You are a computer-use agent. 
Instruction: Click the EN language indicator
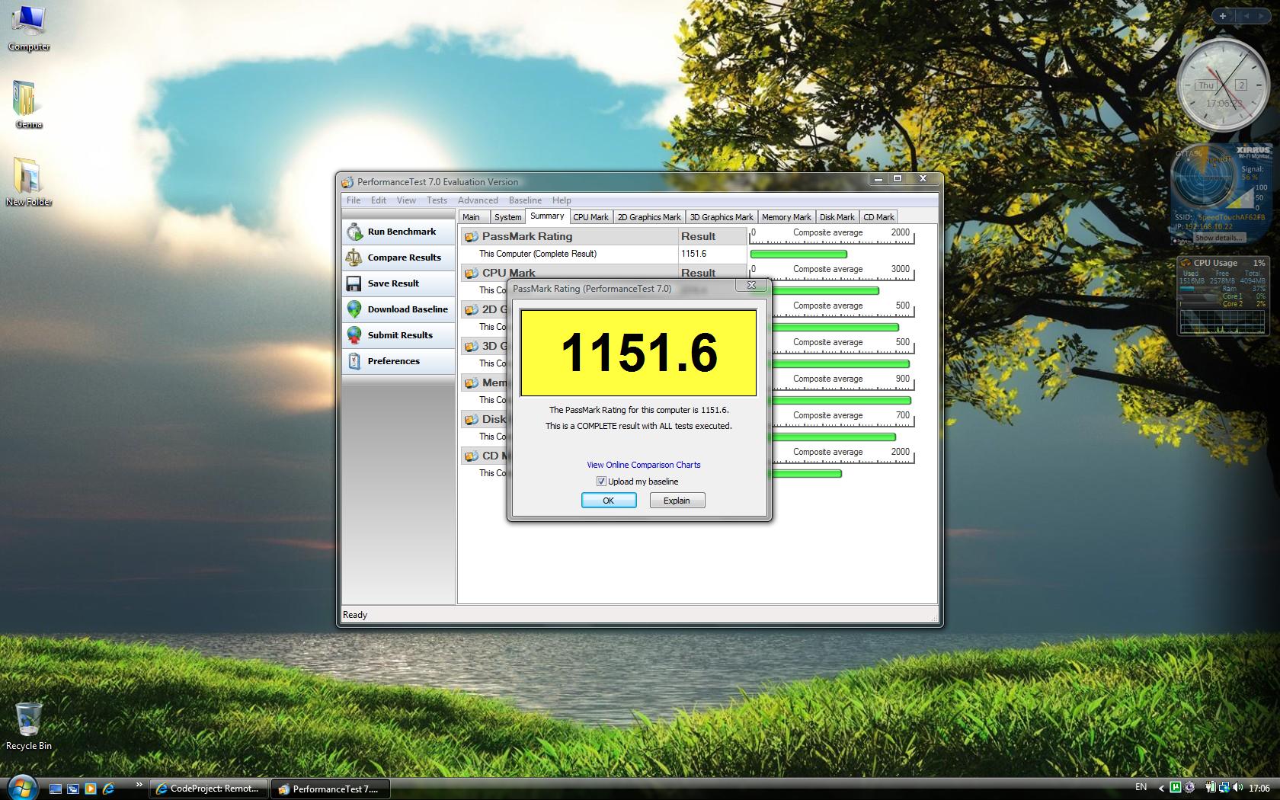pos(1141,787)
